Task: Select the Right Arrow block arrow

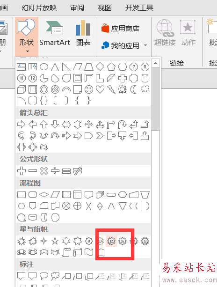Action: click(22, 125)
